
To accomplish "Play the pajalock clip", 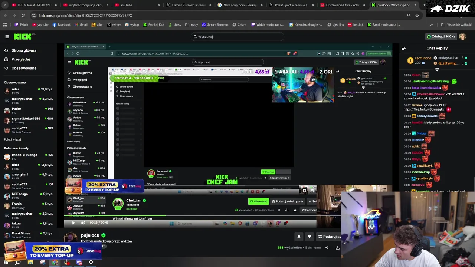I will (73, 222).
